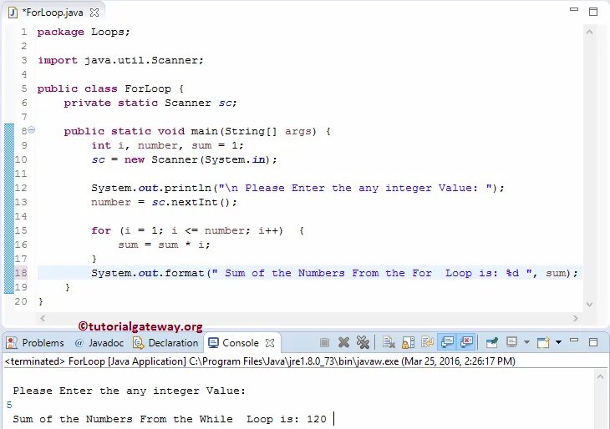Image resolution: width=610 pixels, height=429 pixels.
Task: Maximize the Console panel
Action: [x=593, y=342]
